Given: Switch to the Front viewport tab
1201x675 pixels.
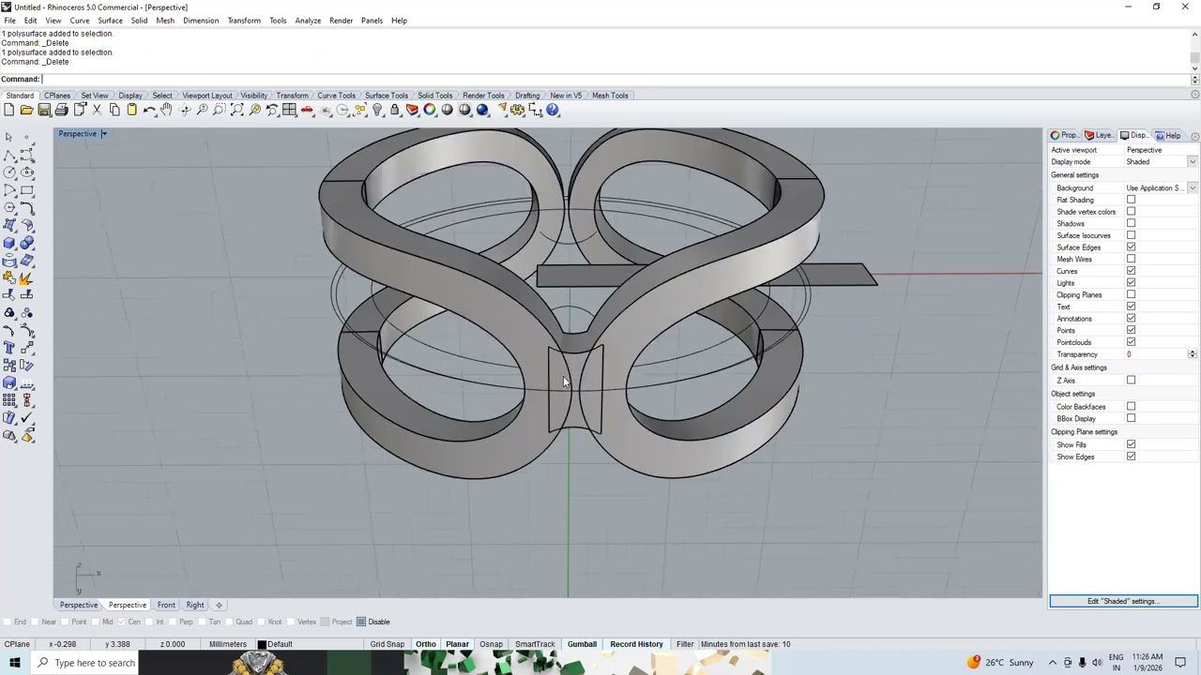Looking at the screenshot, I should click(x=166, y=605).
